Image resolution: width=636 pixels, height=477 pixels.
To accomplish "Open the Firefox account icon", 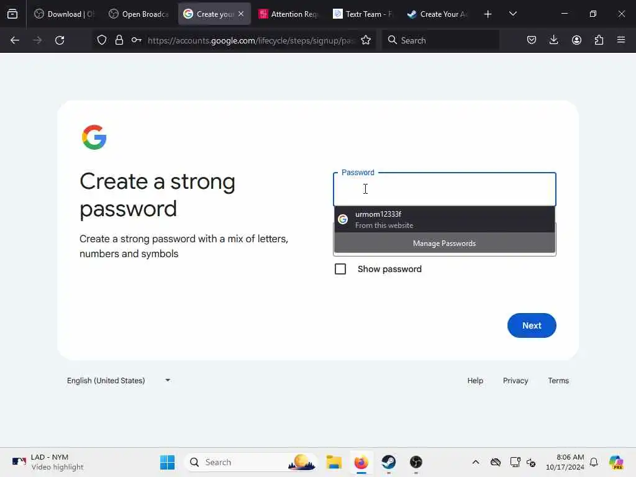I will coord(576,40).
